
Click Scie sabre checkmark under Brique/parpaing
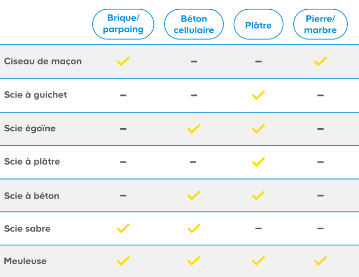(x=123, y=228)
